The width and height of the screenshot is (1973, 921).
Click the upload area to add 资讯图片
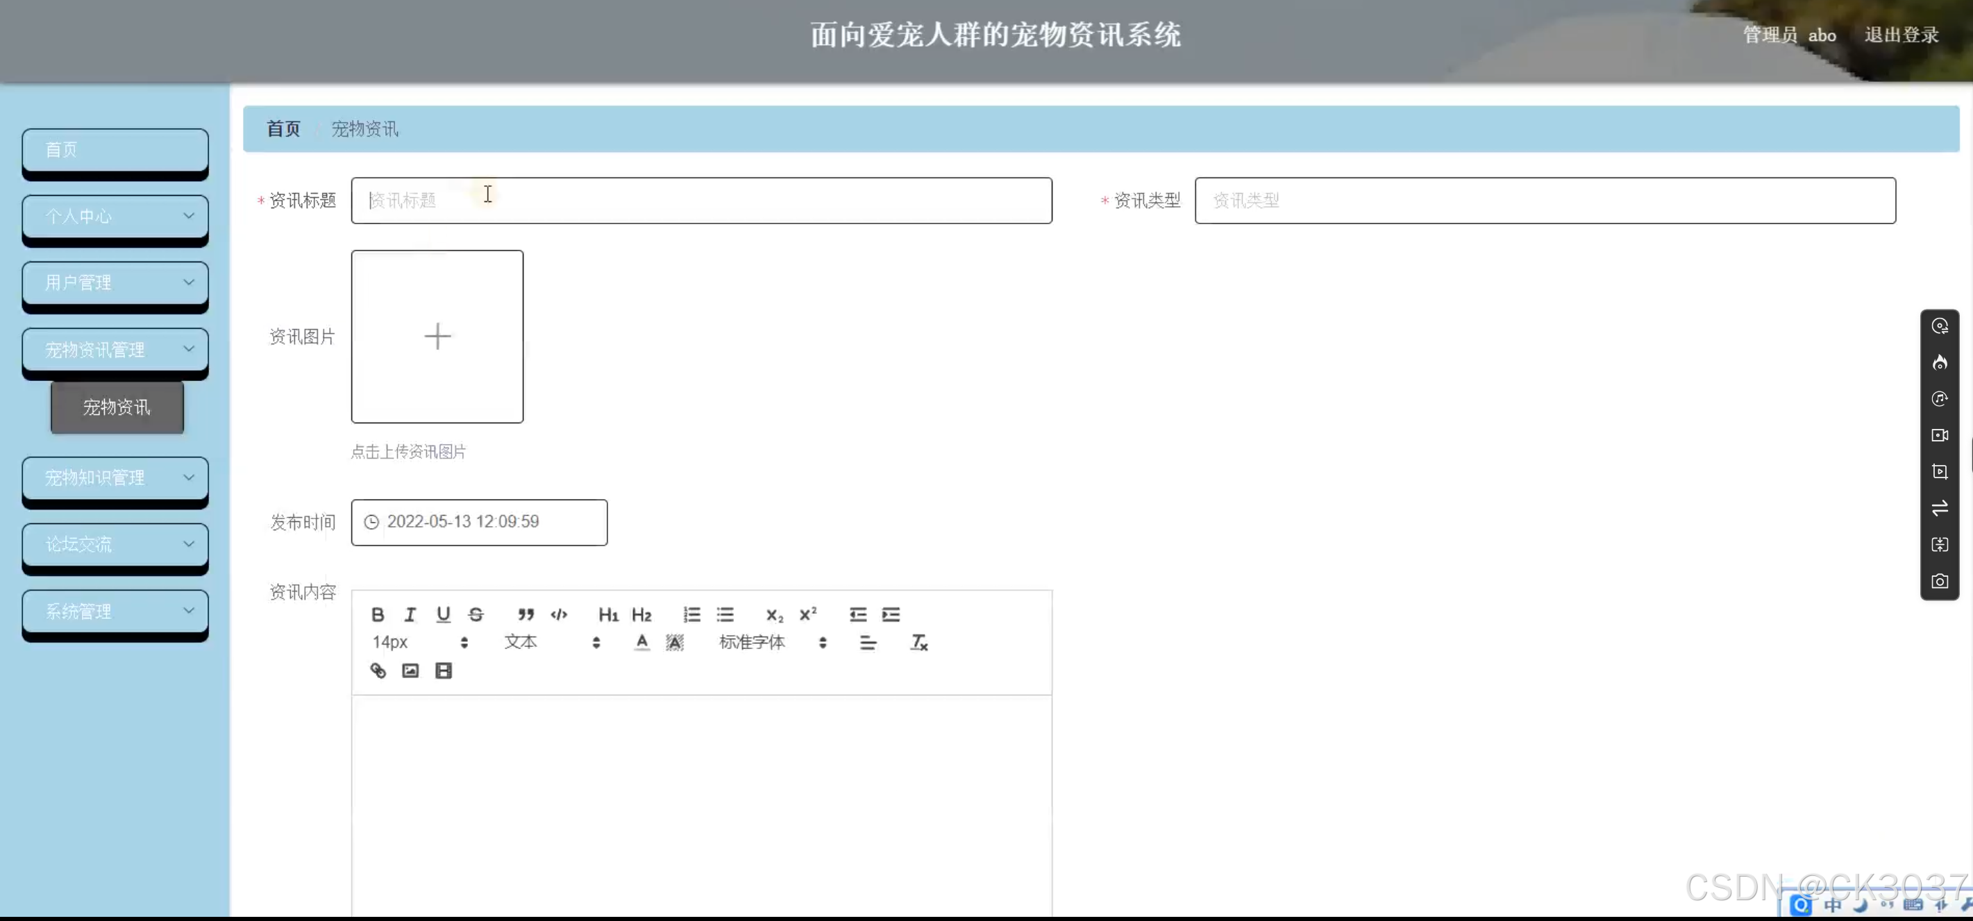pos(437,336)
